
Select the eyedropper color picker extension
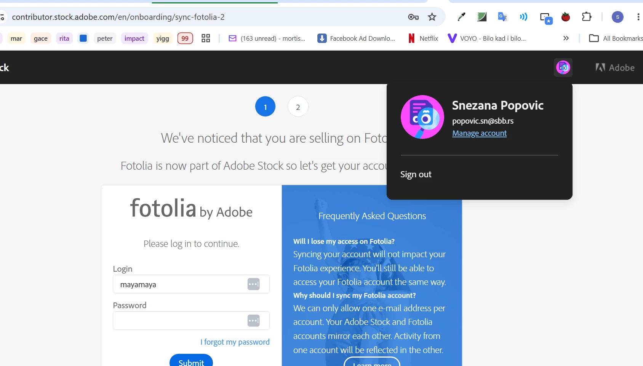pos(461,17)
